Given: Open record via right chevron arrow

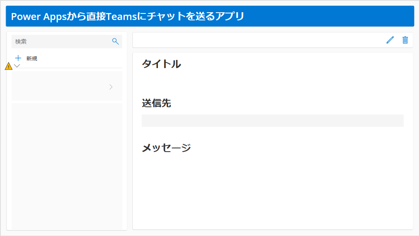Looking at the screenshot, I should coord(111,87).
